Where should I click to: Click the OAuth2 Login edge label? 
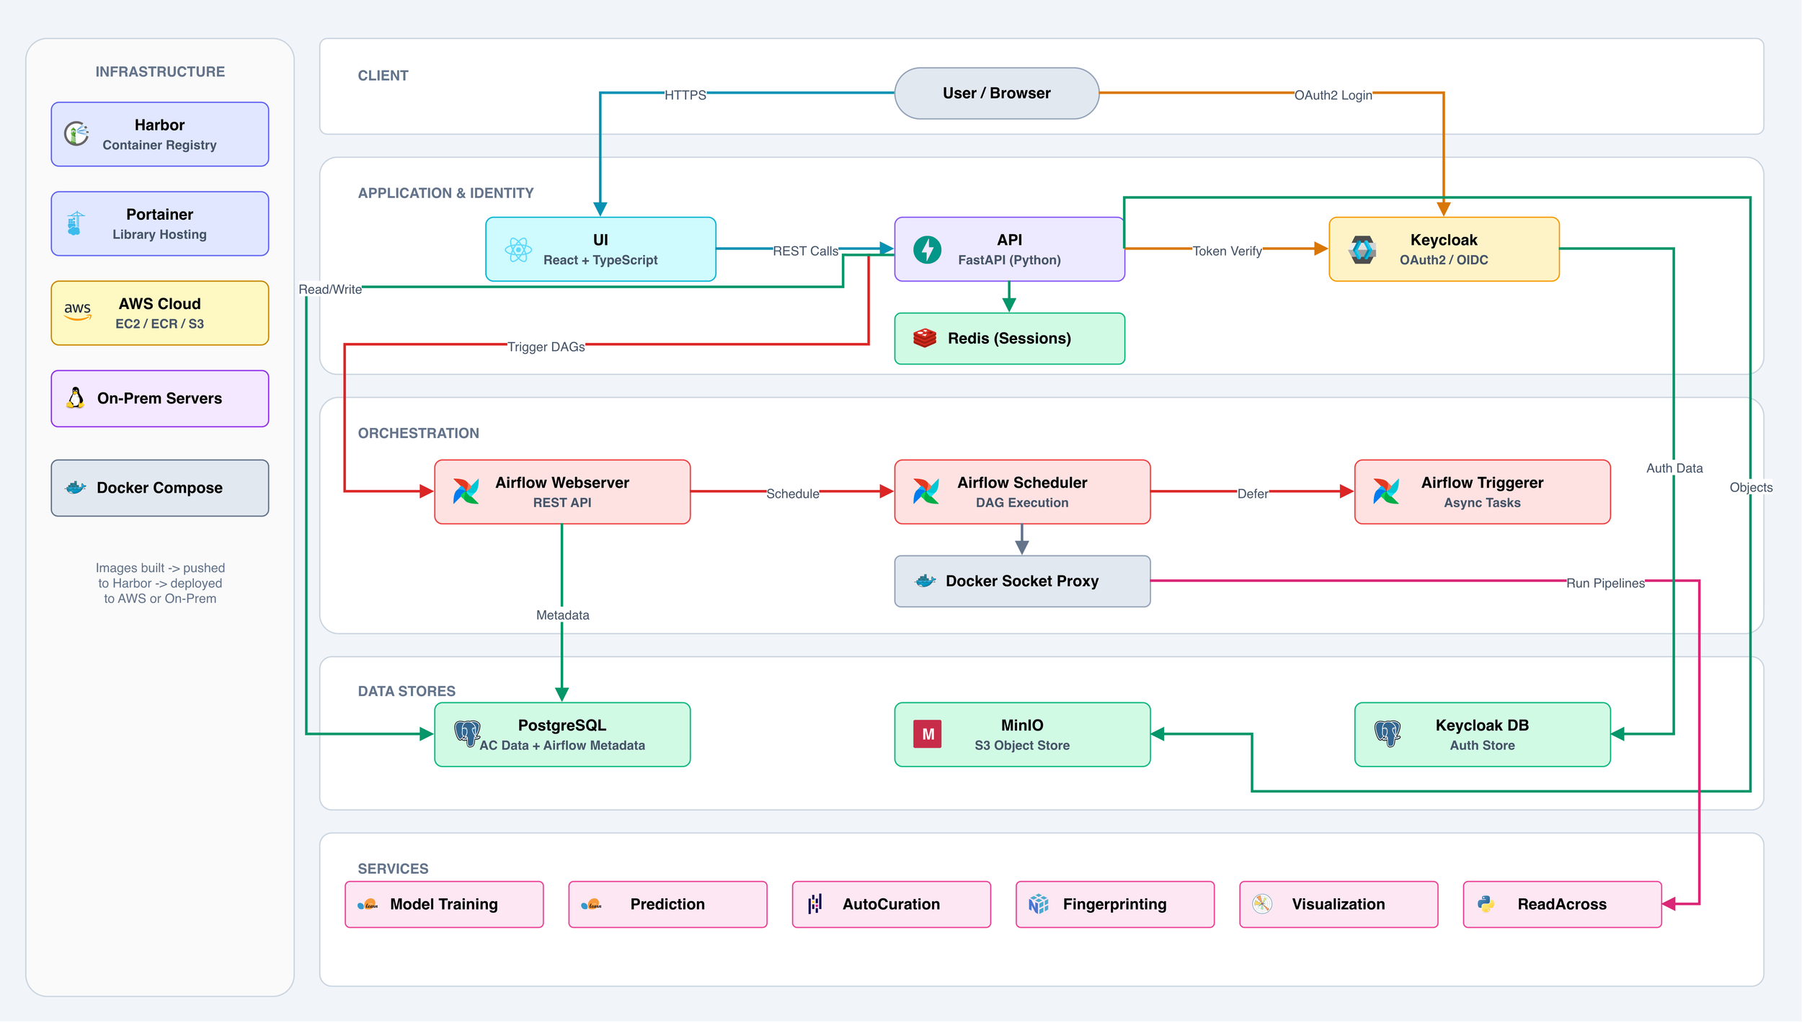(x=1333, y=95)
